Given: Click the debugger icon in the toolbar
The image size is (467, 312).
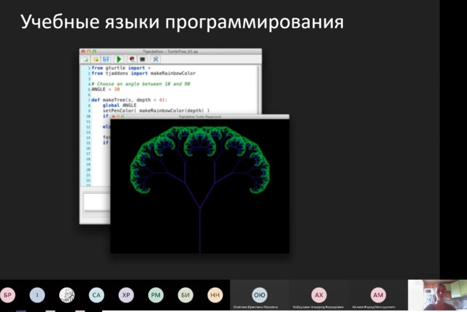Looking at the screenshot, I should [132, 60].
